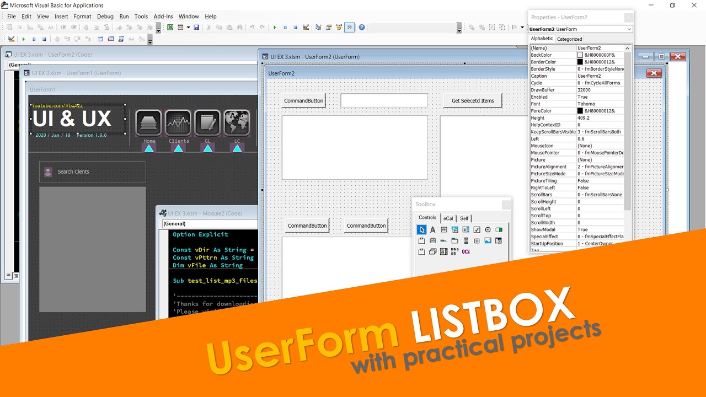Select the upper-left list box on UserForm2
The image size is (706, 397).
[x=355, y=147]
